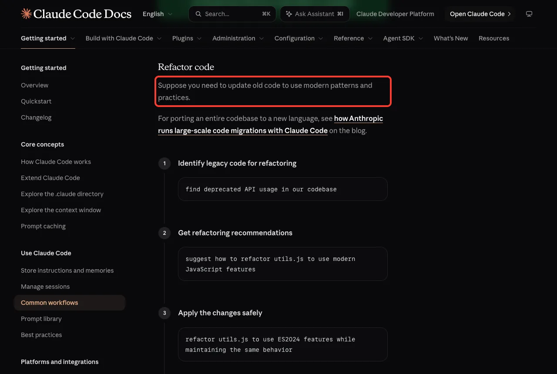Expand the Configuration nav menu
Image resolution: width=557 pixels, height=374 pixels.
[299, 38]
